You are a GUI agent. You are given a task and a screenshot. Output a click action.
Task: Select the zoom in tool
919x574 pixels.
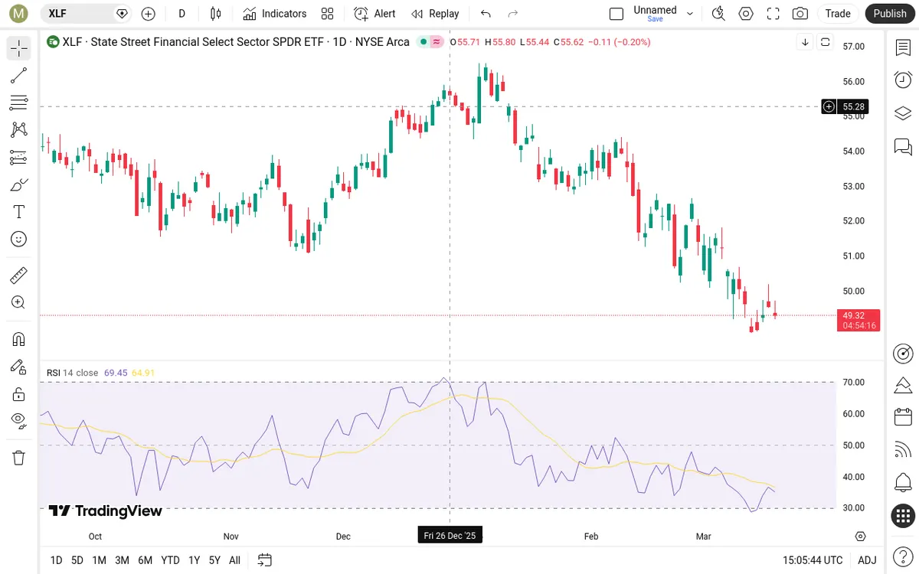[19, 302]
